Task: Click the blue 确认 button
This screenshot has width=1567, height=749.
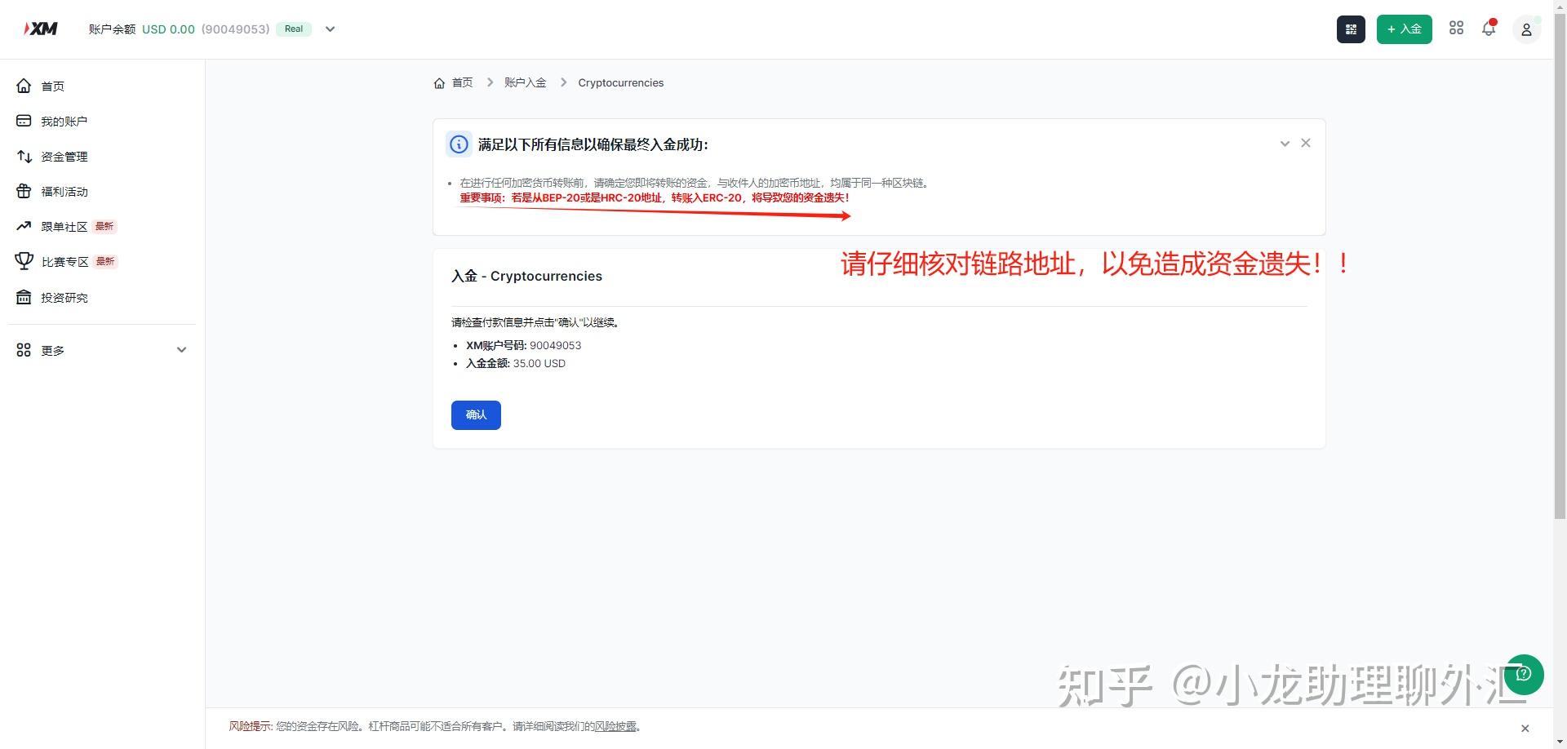Action: (x=476, y=414)
